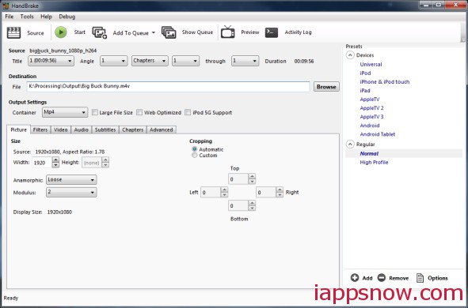468x308 pixels.
Task: Open the Anamorphic Loose dropdown
Action: pyautogui.click(x=71, y=180)
